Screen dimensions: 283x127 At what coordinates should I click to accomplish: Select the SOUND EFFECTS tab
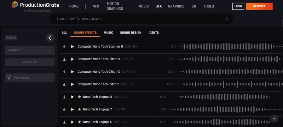pyautogui.click(x=85, y=33)
